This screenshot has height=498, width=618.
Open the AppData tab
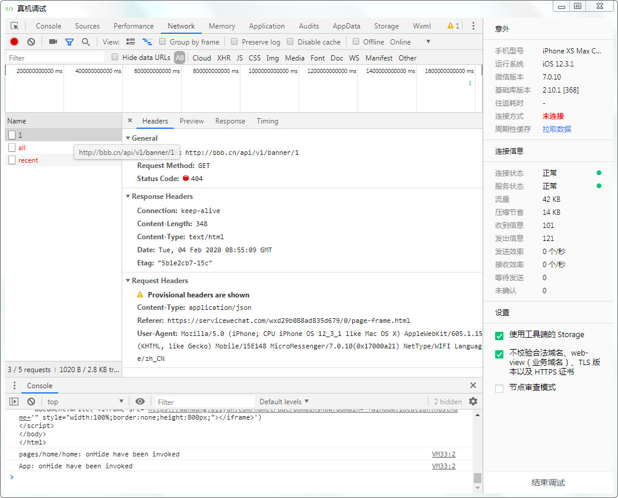347,26
